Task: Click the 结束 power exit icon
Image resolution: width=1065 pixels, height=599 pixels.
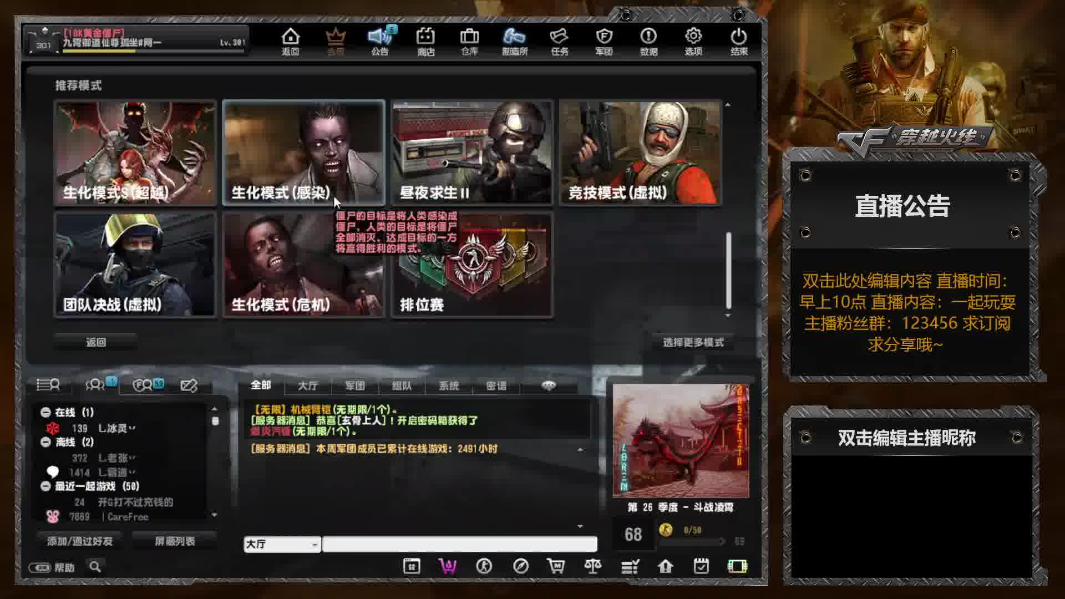Action: click(739, 42)
